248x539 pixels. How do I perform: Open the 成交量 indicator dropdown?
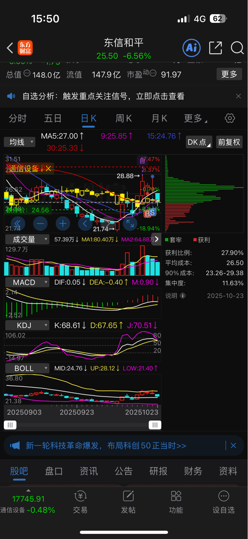[27, 240]
